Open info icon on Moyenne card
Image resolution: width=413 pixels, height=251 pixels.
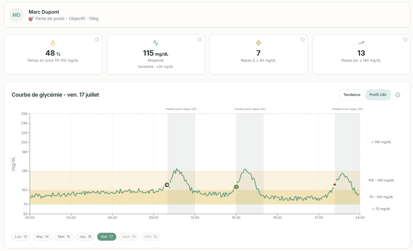click(x=200, y=40)
